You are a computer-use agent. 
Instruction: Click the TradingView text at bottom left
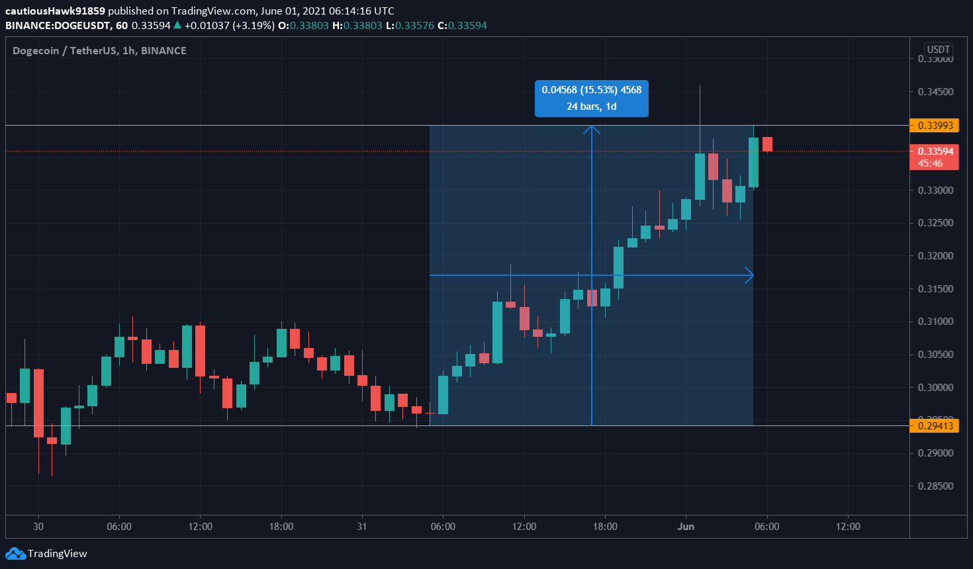click(58, 554)
